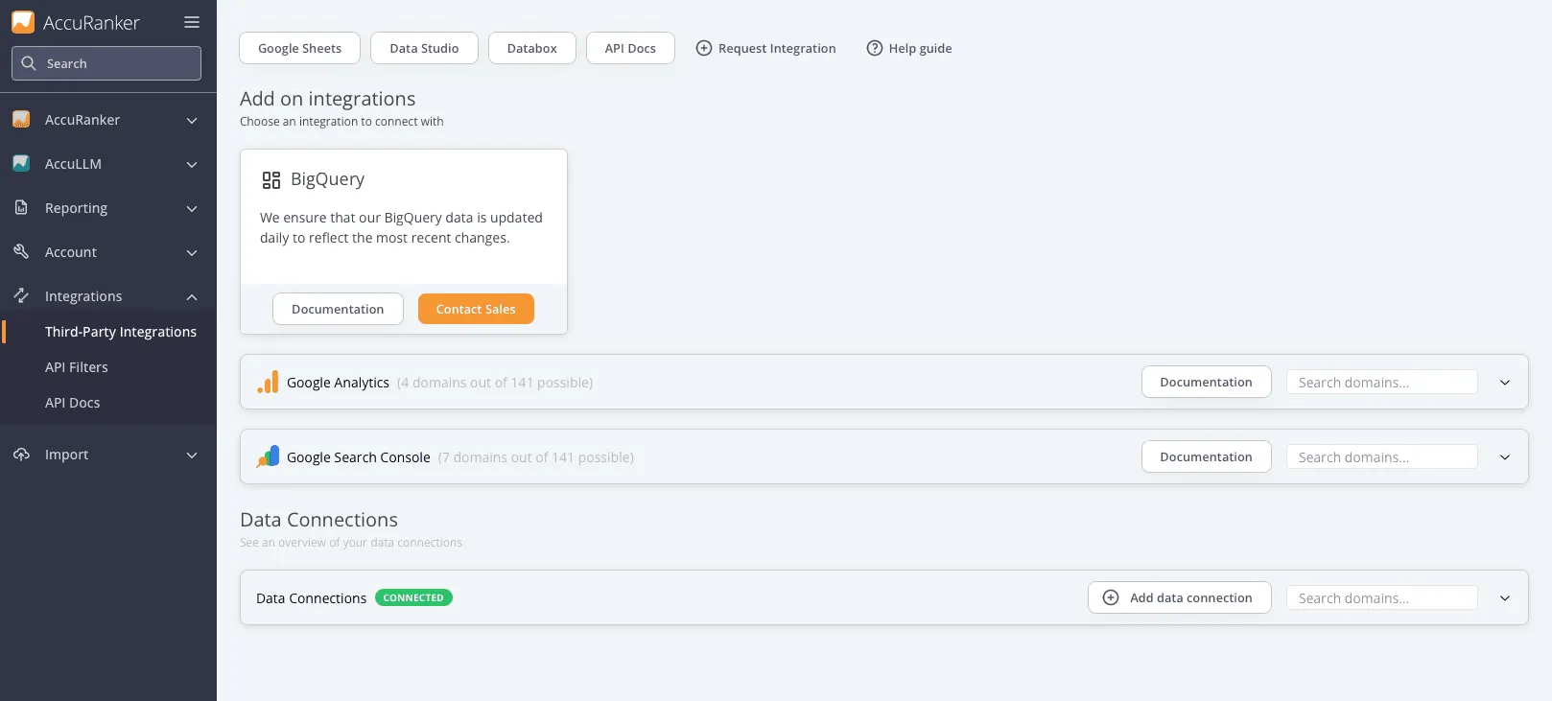Collapse the Data Connections section
The height and width of the screenshot is (701, 1552).
pyautogui.click(x=1504, y=597)
